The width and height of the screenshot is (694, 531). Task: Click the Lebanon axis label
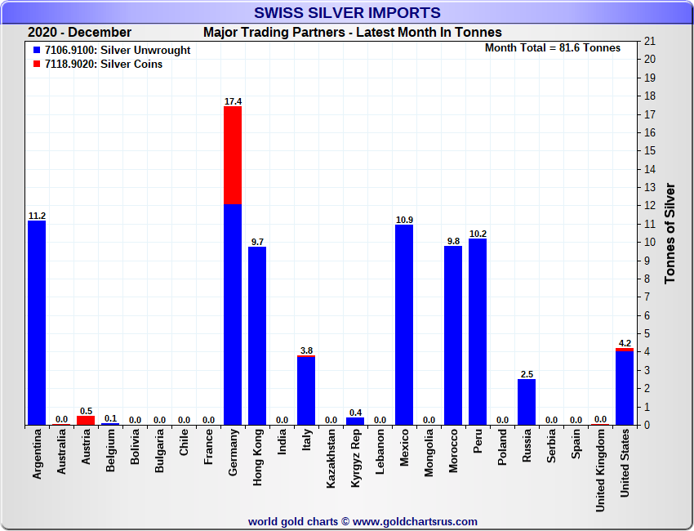point(380,452)
